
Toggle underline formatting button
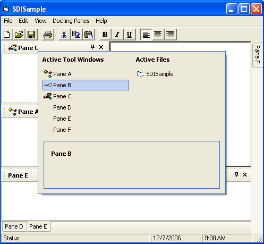(130, 35)
